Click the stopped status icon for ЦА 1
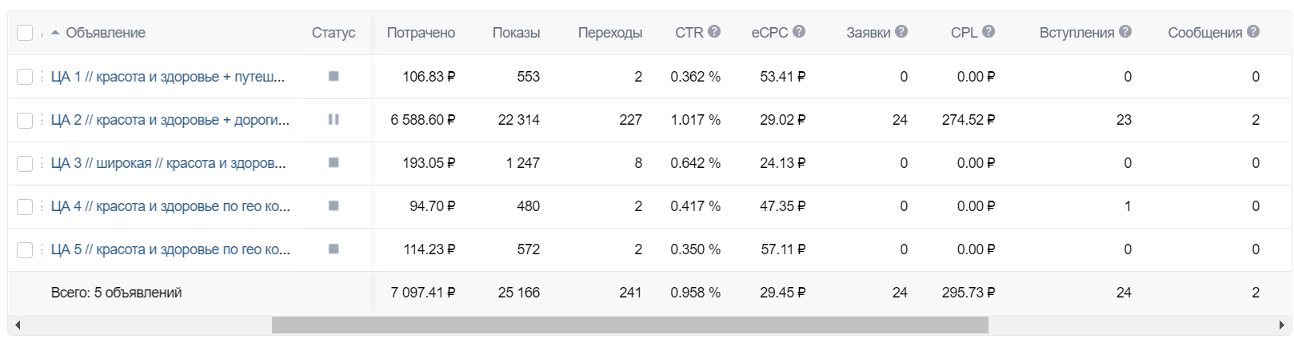The width and height of the screenshot is (1294, 339). click(333, 76)
